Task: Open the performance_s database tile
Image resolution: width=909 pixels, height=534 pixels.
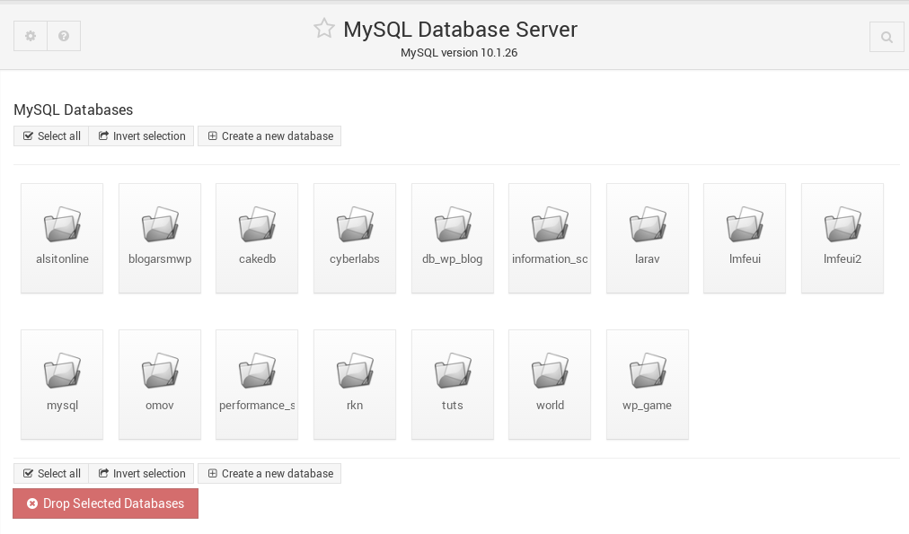Action: (257, 385)
